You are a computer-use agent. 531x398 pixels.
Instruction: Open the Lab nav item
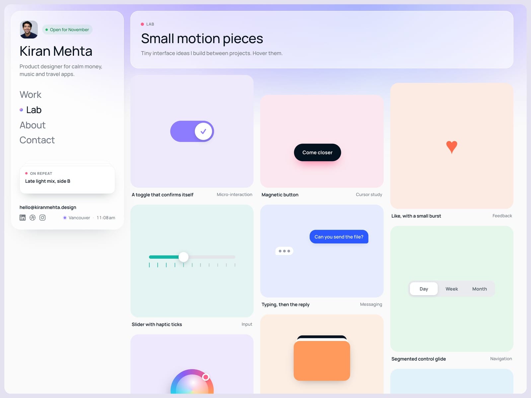click(x=34, y=110)
